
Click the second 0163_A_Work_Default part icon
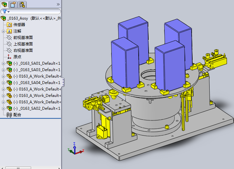(9, 89)
